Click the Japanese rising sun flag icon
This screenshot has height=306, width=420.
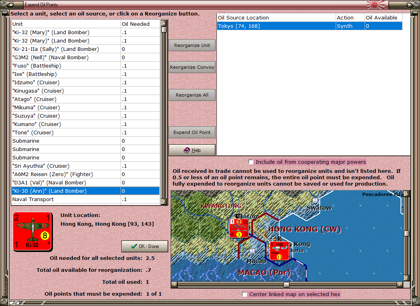[x=375, y=5]
